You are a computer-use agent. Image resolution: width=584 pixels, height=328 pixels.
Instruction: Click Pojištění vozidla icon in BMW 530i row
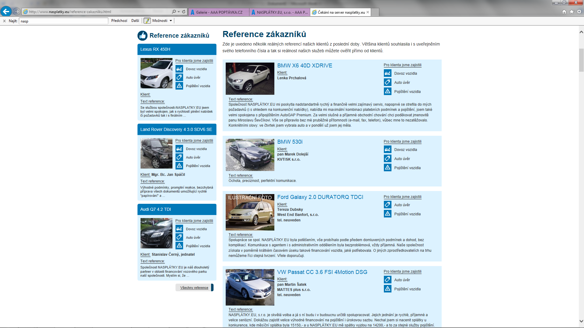pos(388,168)
